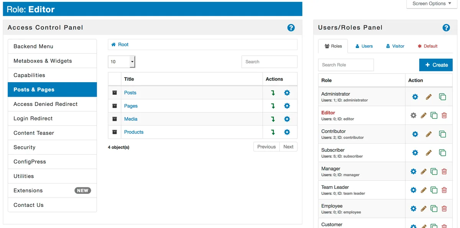Image resolution: width=460 pixels, height=228 pixels.
Task: Clone the Team Leader role
Action: (434, 190)
